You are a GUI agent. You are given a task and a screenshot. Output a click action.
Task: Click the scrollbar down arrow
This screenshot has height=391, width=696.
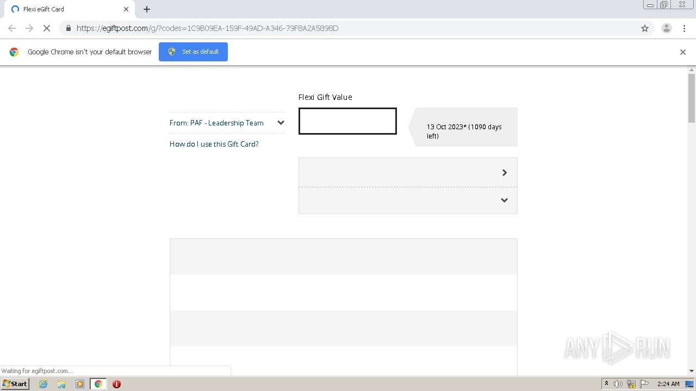tap(692, 371)
